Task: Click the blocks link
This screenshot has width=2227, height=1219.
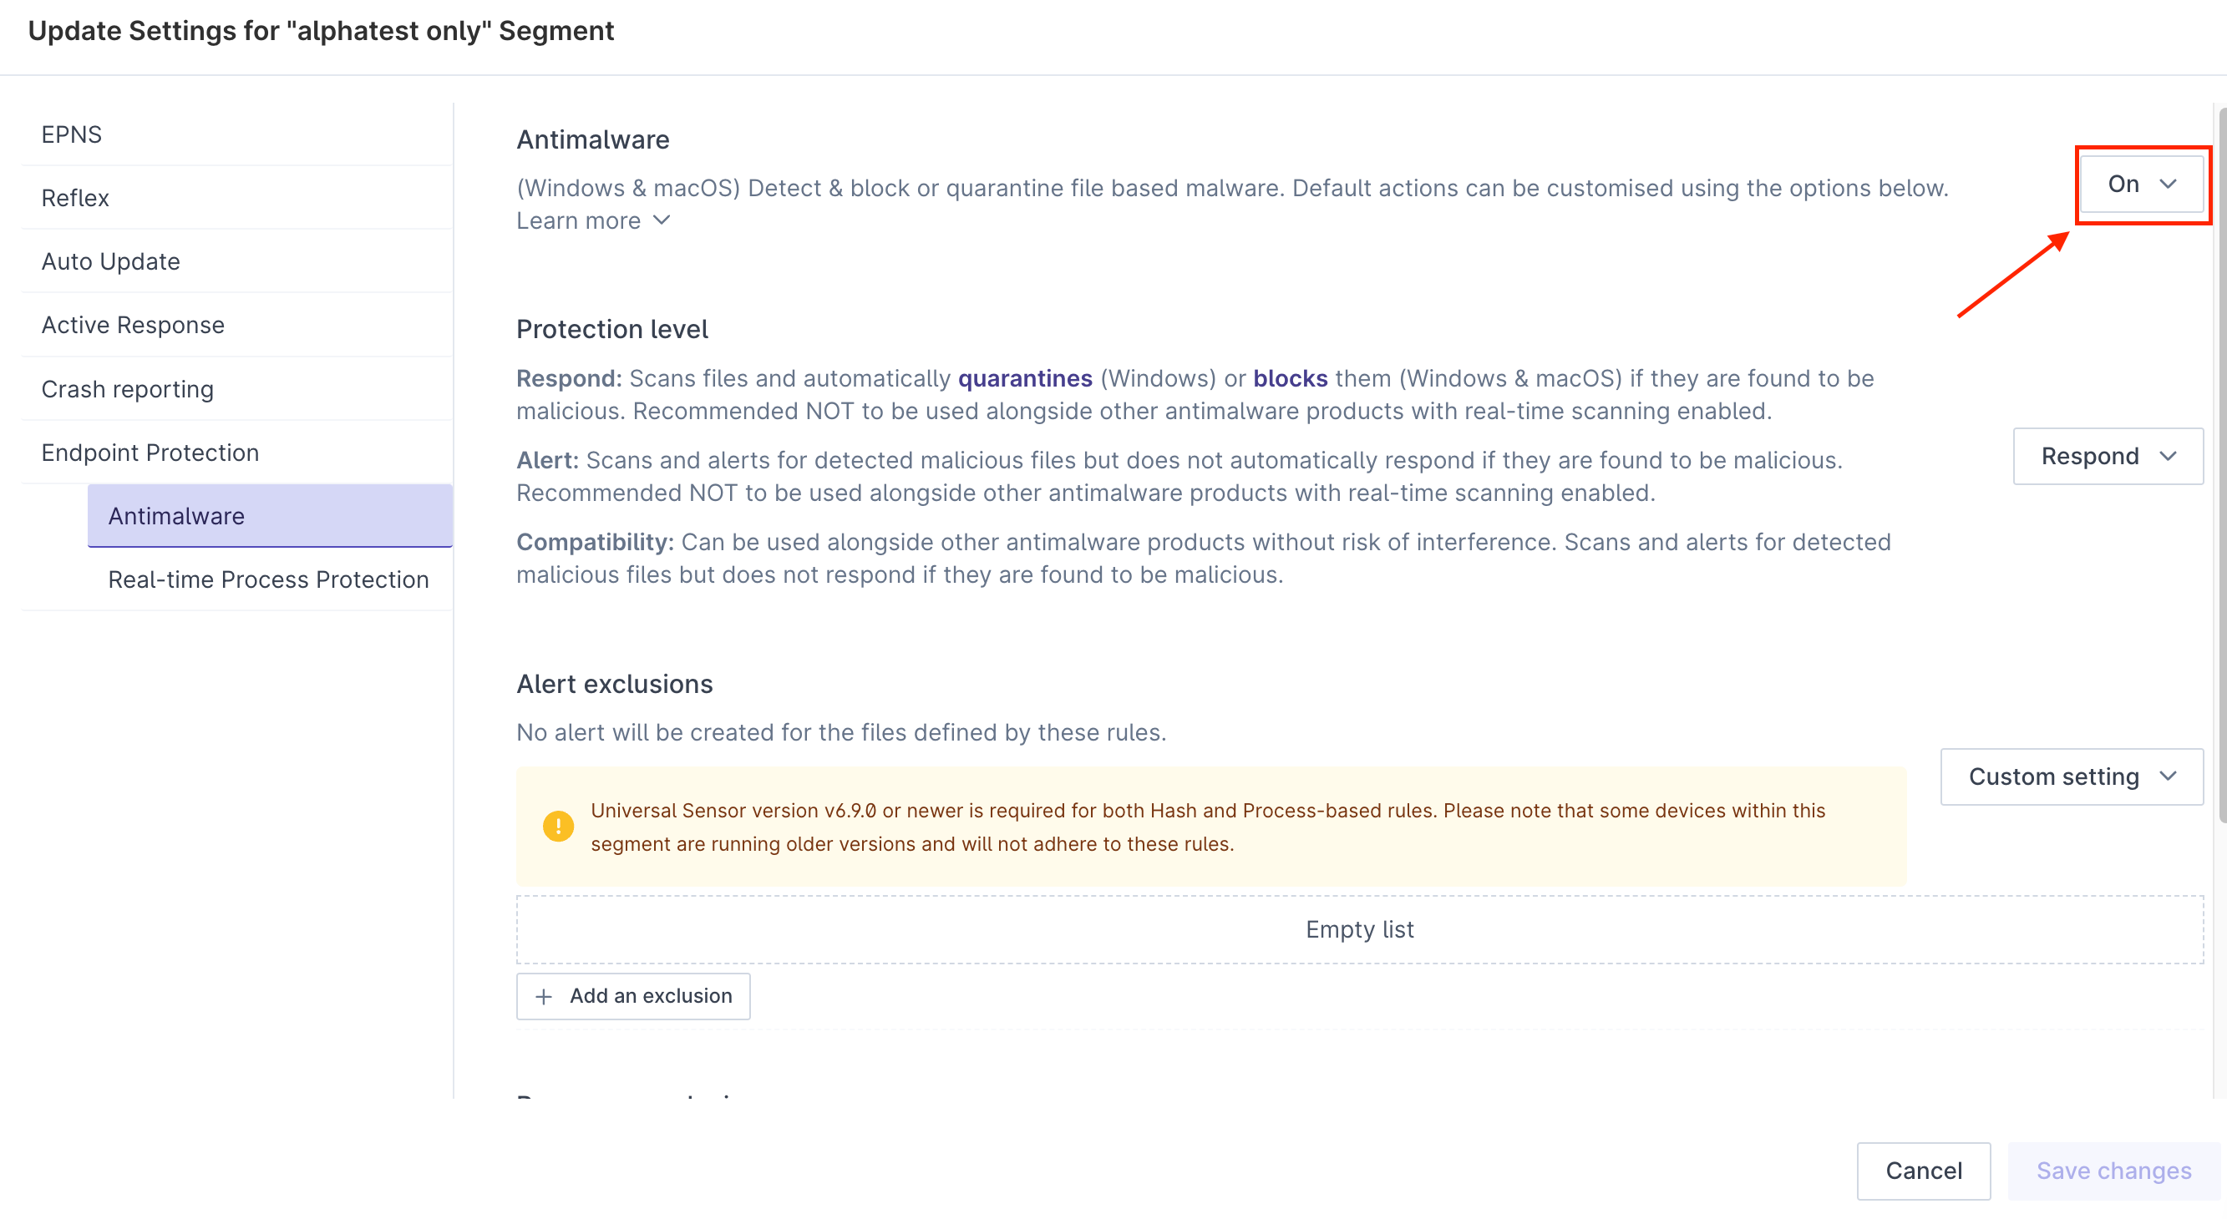Action: tap(1290, 378)
